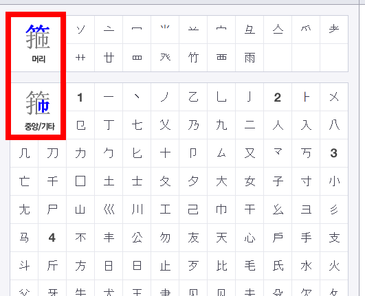Image resolution: width=365 pixels, height=296 pixels.
Task: Choose the 千 thousand component
Action: pyautogui.click(x=52, y=181)
